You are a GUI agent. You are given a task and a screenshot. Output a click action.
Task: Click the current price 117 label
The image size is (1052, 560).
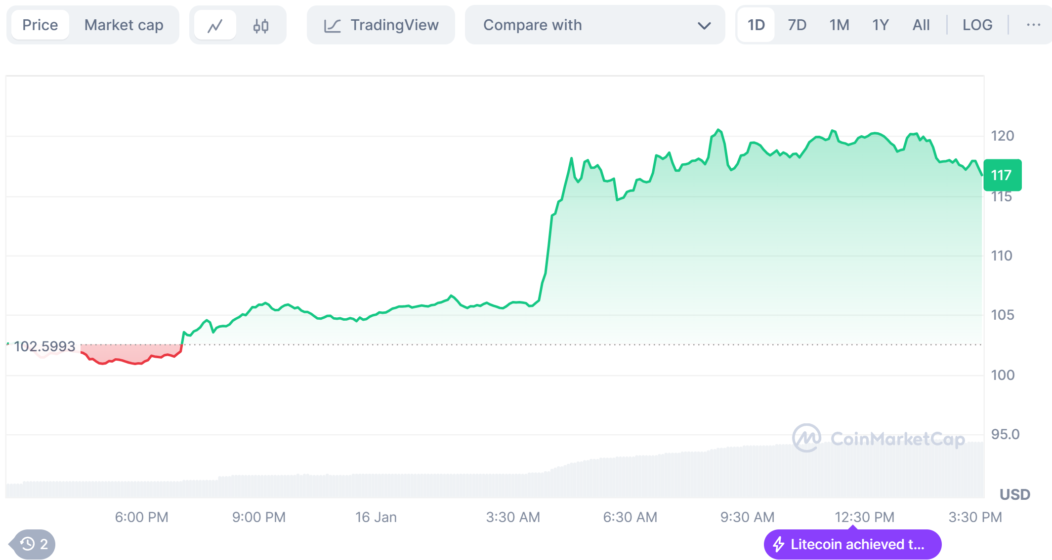[x=1002, y=175]
